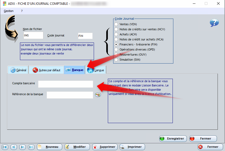Click the Supprimer button
Image resolution: width=225 pixels, height=151 pixels.
coord(104,147)
